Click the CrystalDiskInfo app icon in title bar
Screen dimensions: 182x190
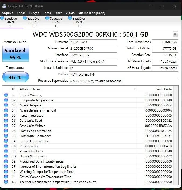(4, 6)
